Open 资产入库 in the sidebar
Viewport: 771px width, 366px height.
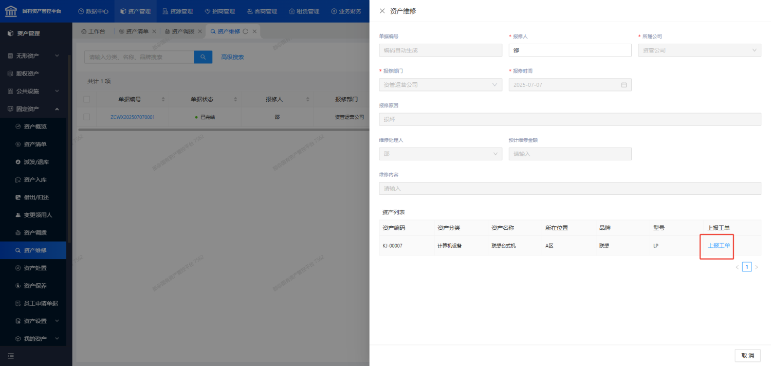[33, 180]
